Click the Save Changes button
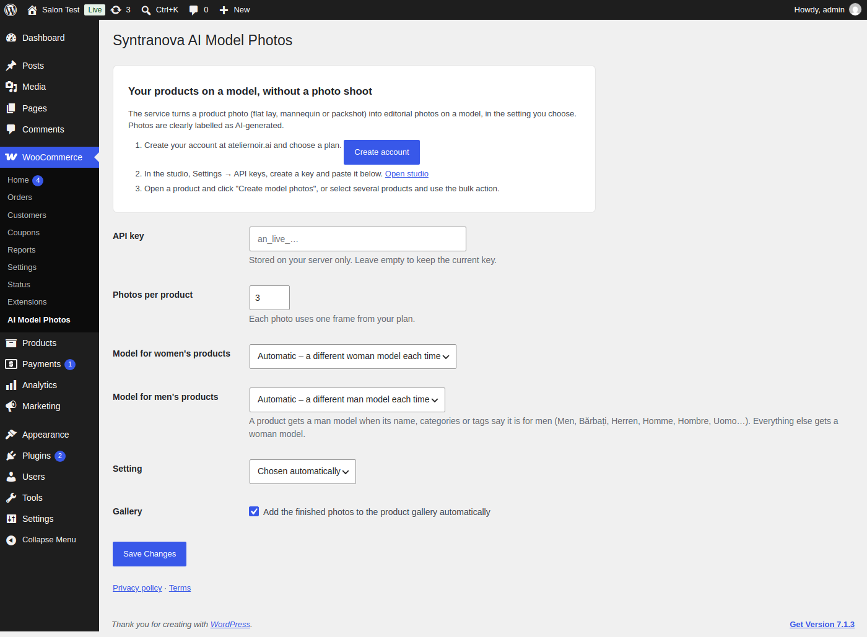 tap(149, 554)
